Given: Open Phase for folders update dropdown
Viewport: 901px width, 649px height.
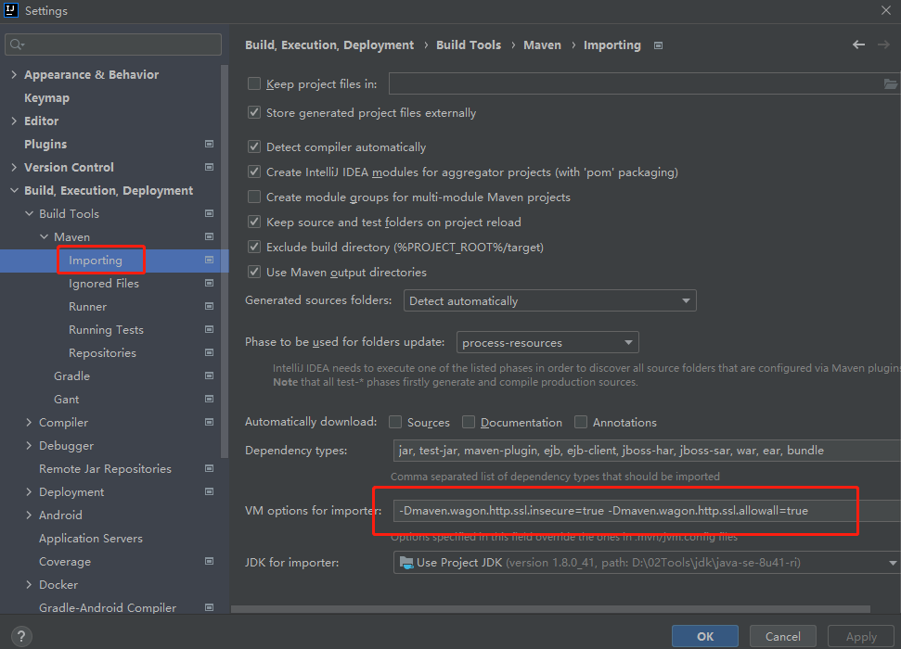Looking at the screenshot, I should (547, 342).
